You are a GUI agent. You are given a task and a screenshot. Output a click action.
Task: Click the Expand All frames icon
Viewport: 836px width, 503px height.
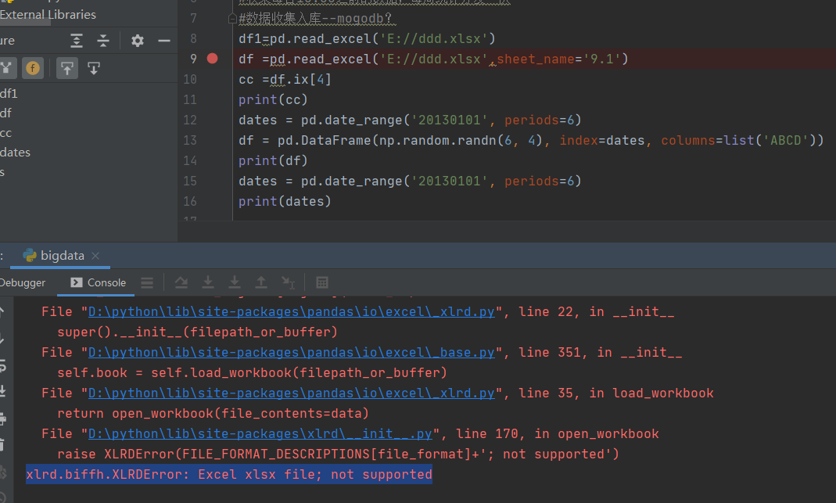76,41
